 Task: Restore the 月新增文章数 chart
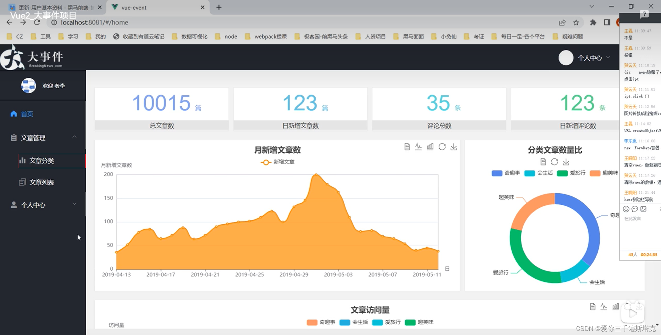442,147
